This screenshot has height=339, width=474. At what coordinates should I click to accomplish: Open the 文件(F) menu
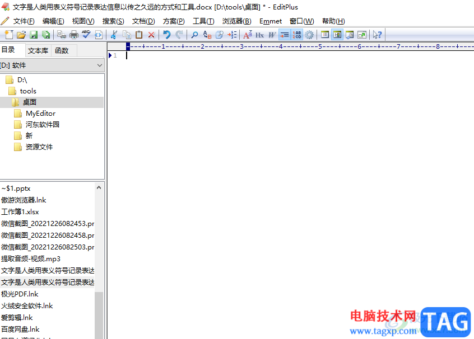click(x=24, y=21)
